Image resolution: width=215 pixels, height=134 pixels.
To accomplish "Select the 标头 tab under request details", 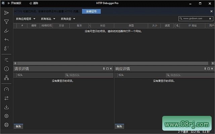I will pyautogui.click(x=18, y=126).
